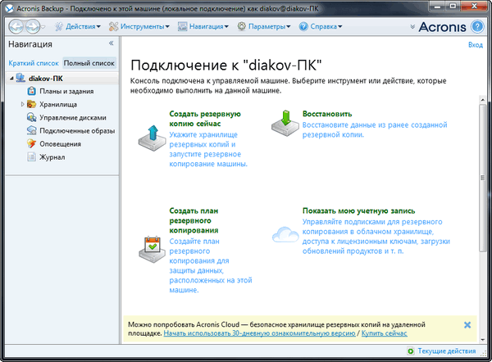The image size is (492, 362).
Task: Click the backup plan calendar icon
Action: coord(153,250)
